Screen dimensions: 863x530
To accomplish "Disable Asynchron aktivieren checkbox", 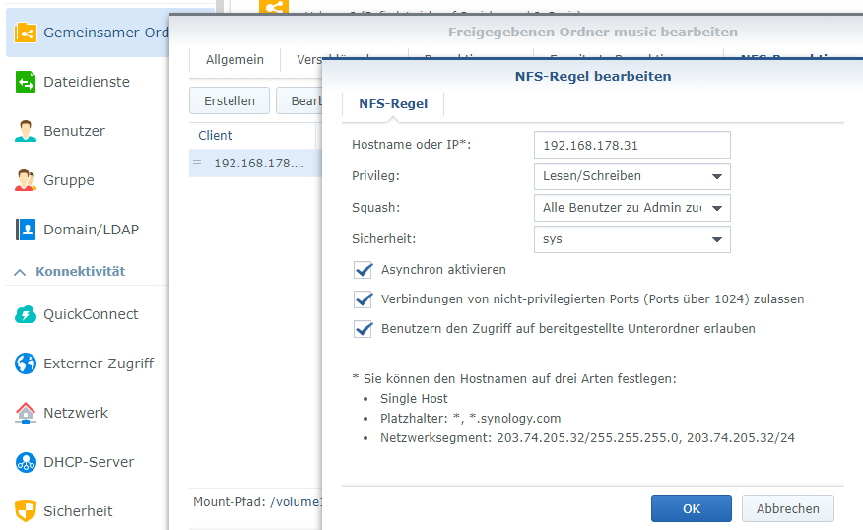I will click(x=364, y=270).
